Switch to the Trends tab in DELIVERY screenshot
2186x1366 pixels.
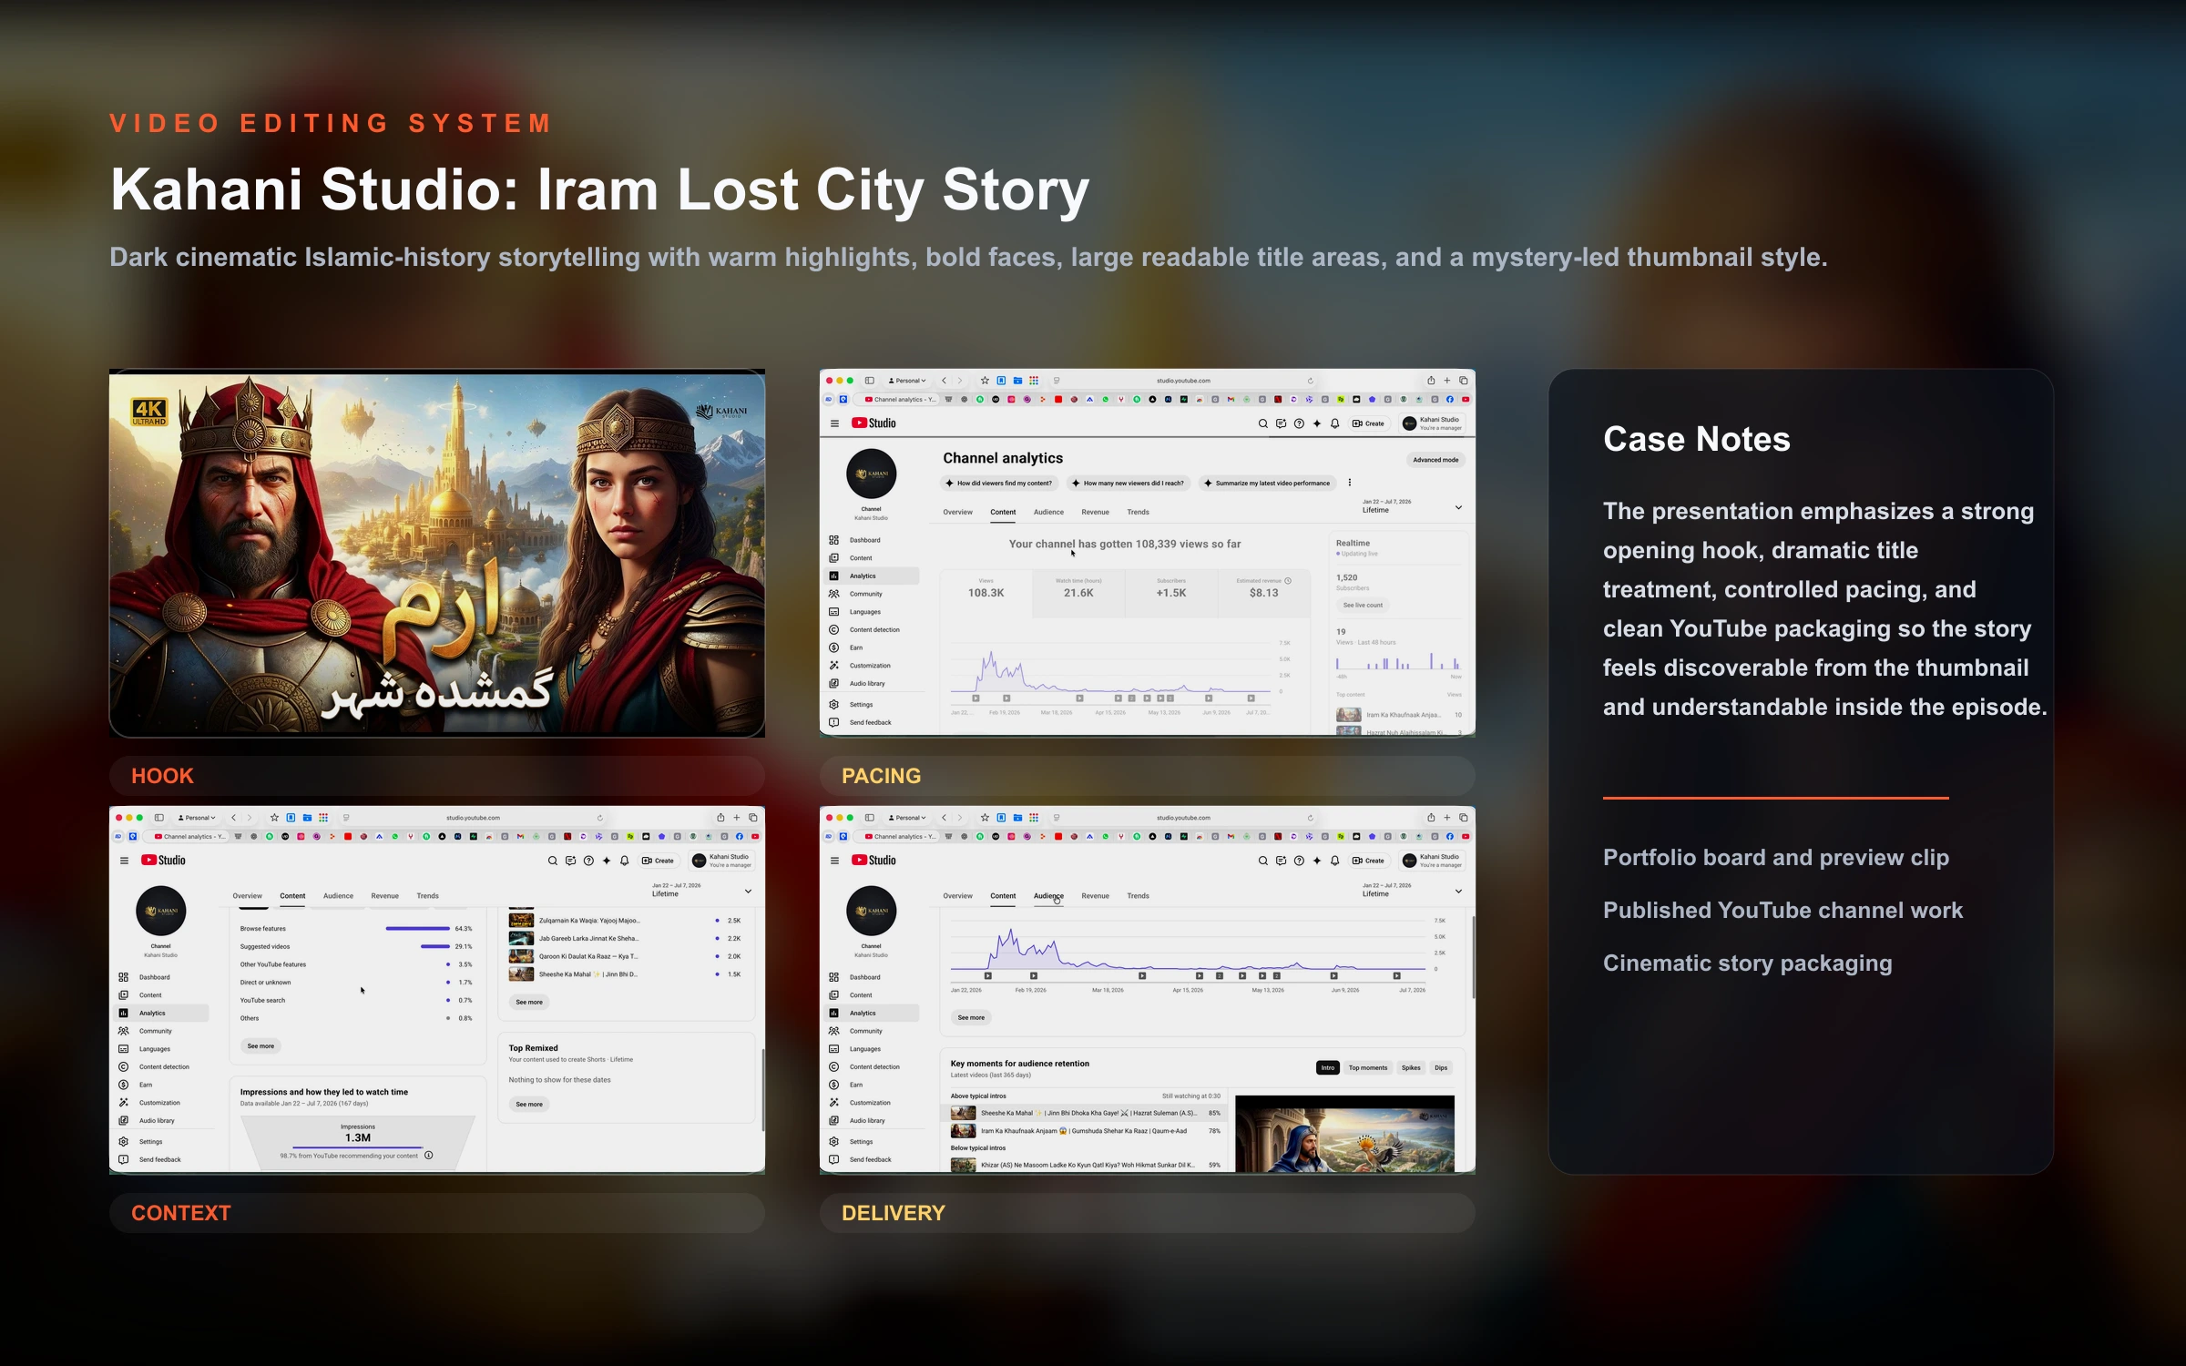point(1138,896)
